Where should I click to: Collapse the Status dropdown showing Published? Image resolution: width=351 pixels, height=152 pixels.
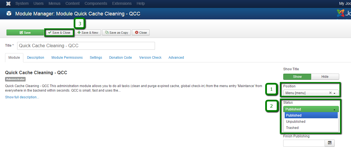(x=311, y=109)
